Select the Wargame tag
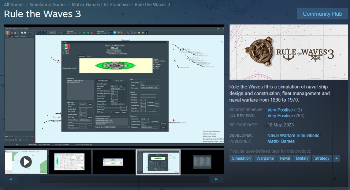Screen dimensions: 350x190 pyautogui.click(x=265, y=158)
